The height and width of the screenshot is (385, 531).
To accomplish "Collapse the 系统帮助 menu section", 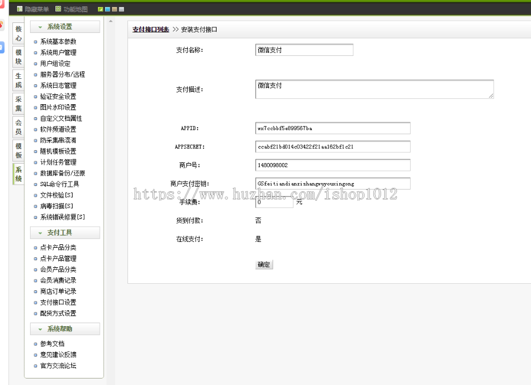I will (65, 329).
